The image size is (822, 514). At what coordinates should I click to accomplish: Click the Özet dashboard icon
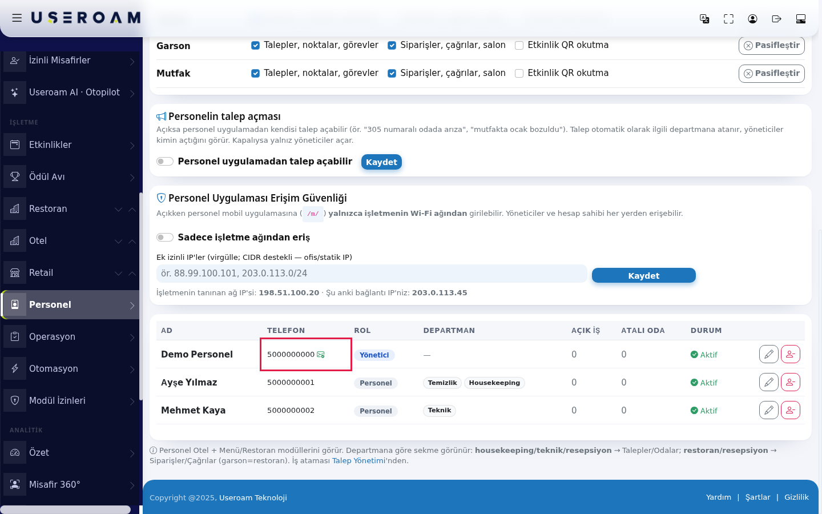(x=15, y=453)
